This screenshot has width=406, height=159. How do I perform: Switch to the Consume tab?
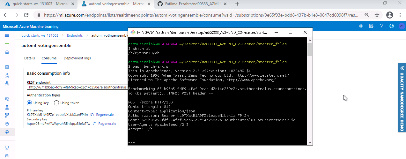point(49,58)
